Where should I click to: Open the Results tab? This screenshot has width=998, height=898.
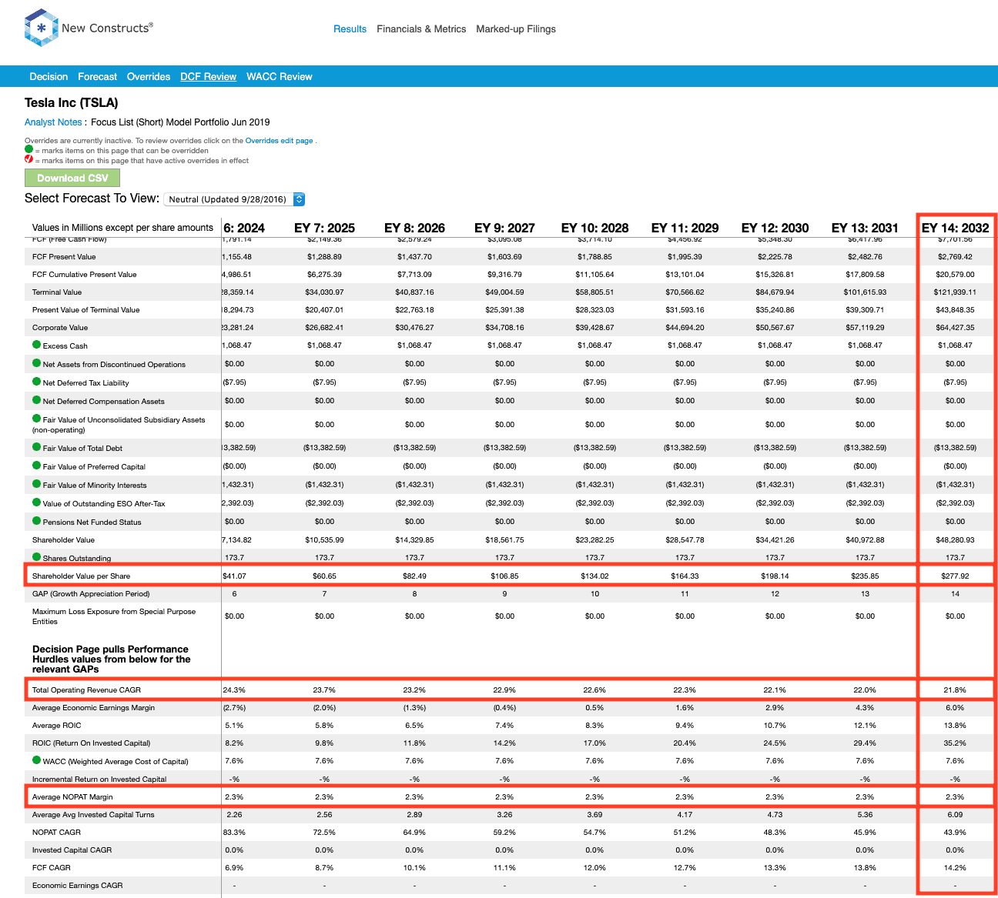(x=350, y=29)
